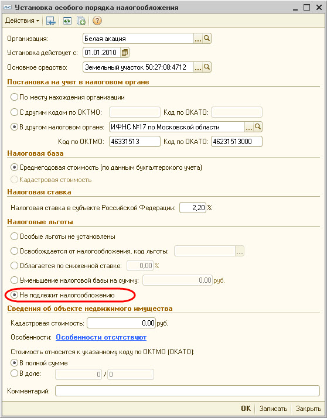The width and height of the screenshot is (327, 418).
Task: Click magnifier icon beside ИФНС №17 field
Action: coord(258,127)
